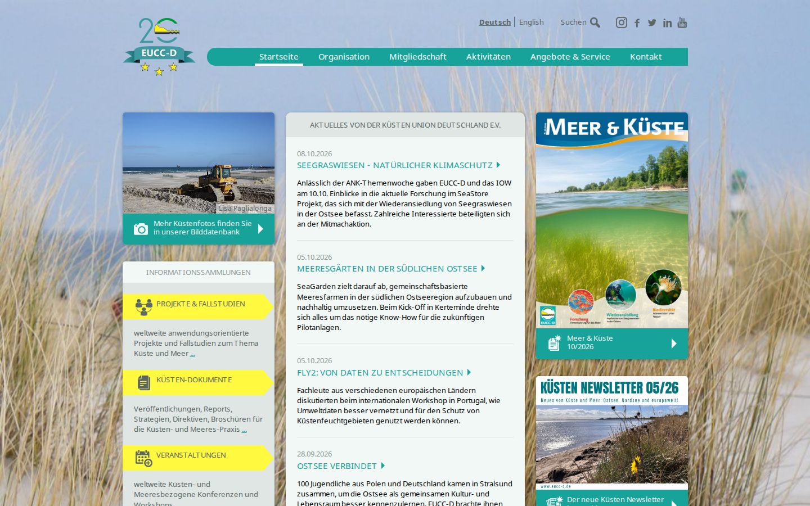Image resolution: width=810 pixels, height=506 pixels.
Task: Open the bulldozer beach photo
Action: pos(199,163)
